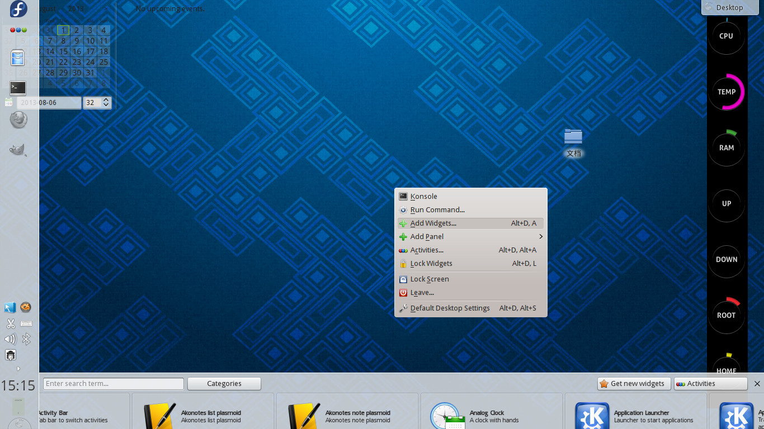
Task: Select the Akonotes list plasmoid widget
Action: (x=203, y=411)
